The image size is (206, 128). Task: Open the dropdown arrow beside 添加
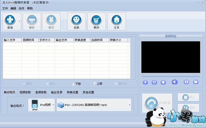point(19,21)
